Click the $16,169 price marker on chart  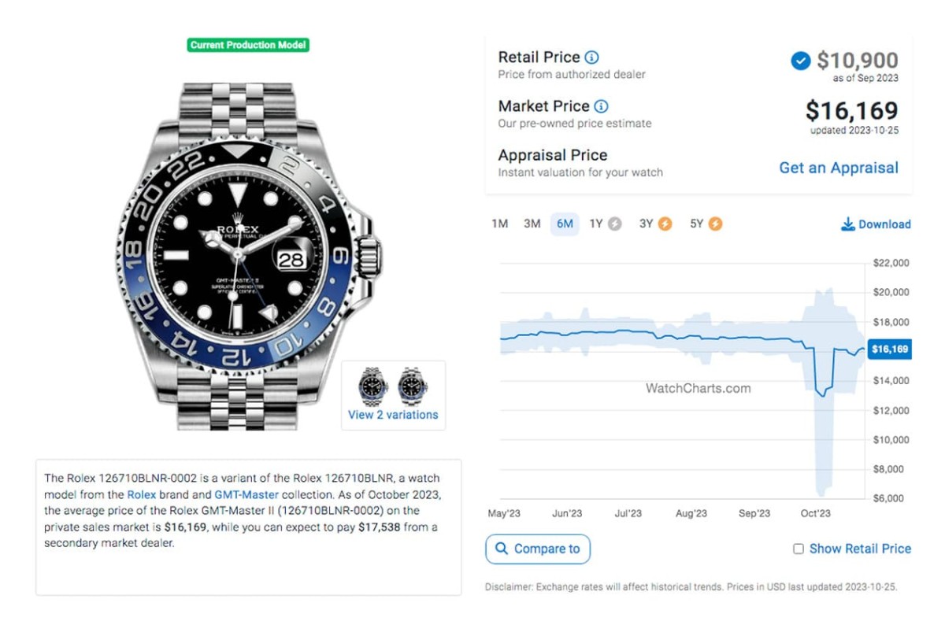tap(889, 349)
